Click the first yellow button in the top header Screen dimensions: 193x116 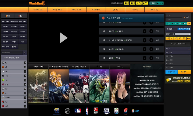click(x=127, y=3)
